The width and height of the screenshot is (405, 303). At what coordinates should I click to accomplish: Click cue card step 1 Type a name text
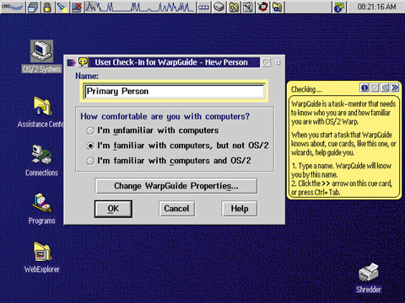(342, 170)
